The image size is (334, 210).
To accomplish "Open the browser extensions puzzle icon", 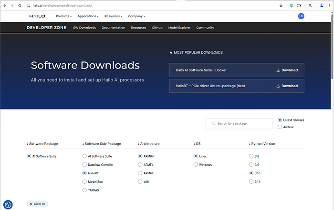I will click(x=299, y=5).
